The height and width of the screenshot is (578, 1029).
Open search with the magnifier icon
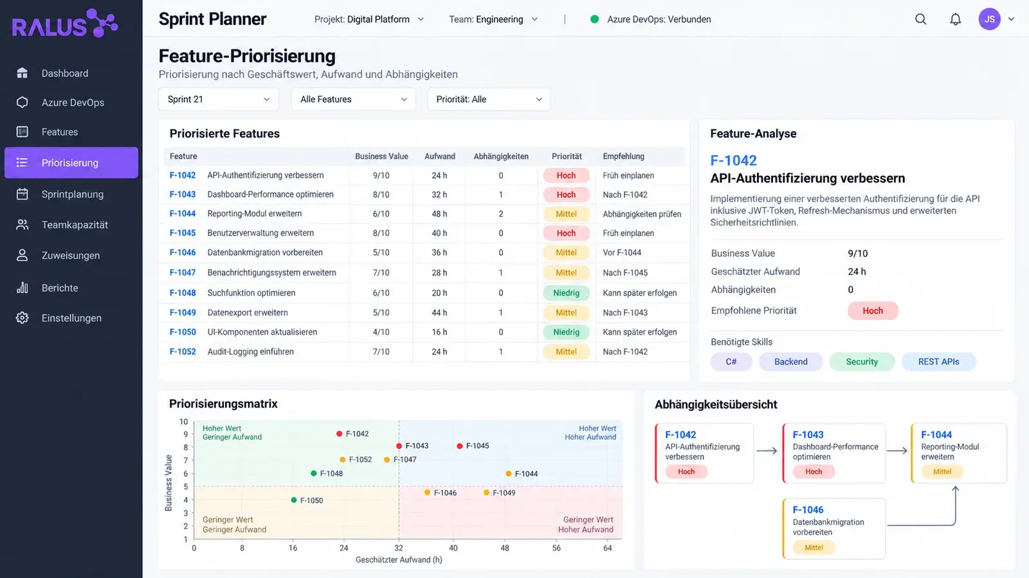pos(921,19)
